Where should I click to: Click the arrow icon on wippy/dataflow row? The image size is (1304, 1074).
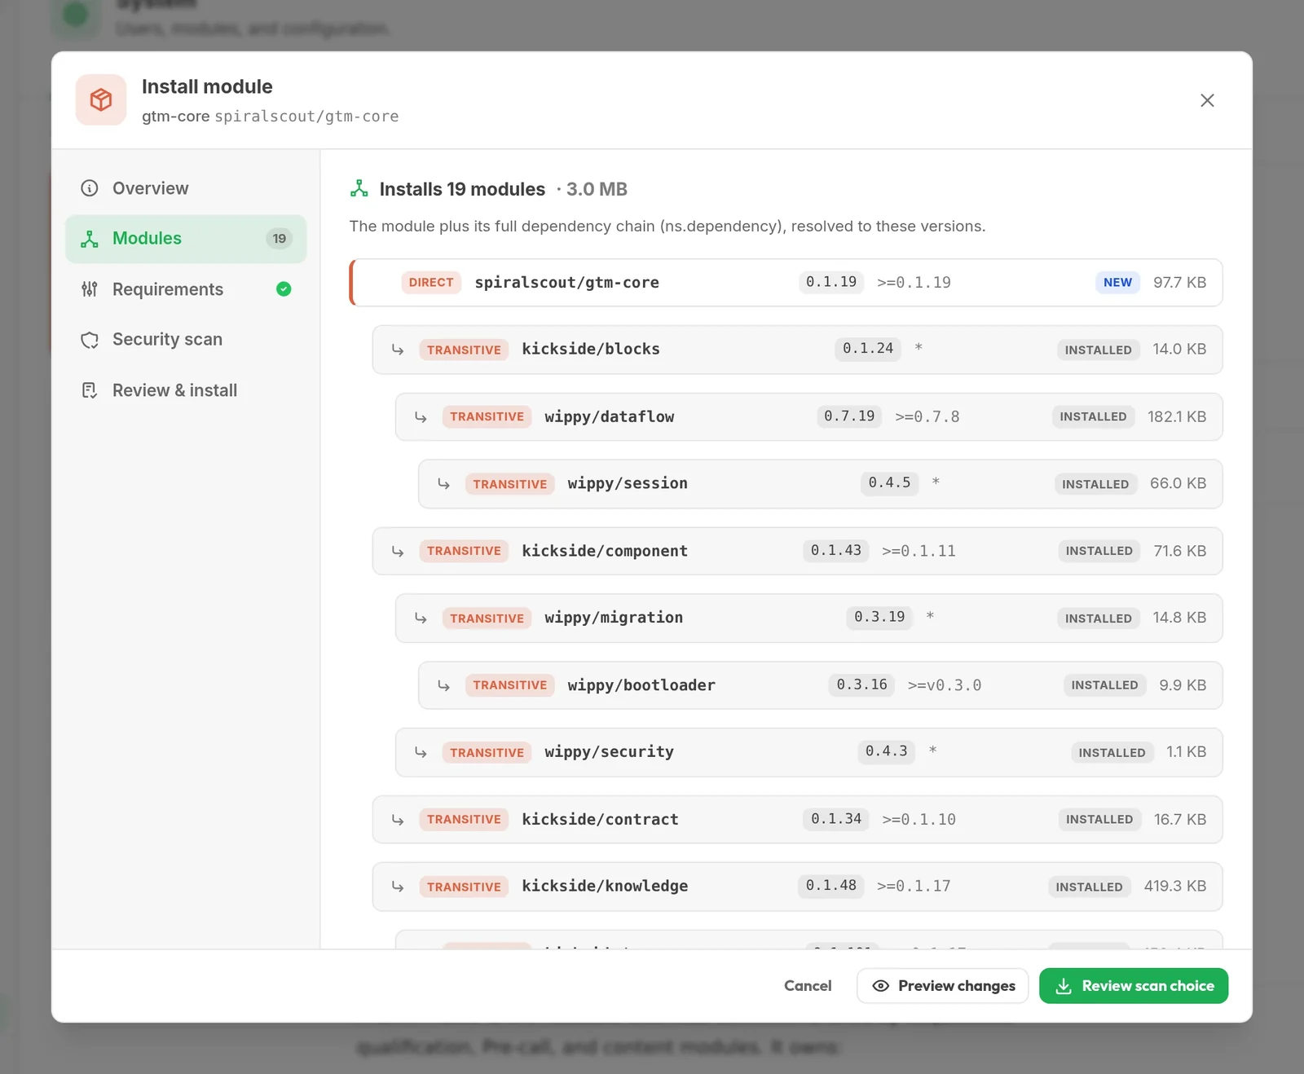[x=421, y=417]
